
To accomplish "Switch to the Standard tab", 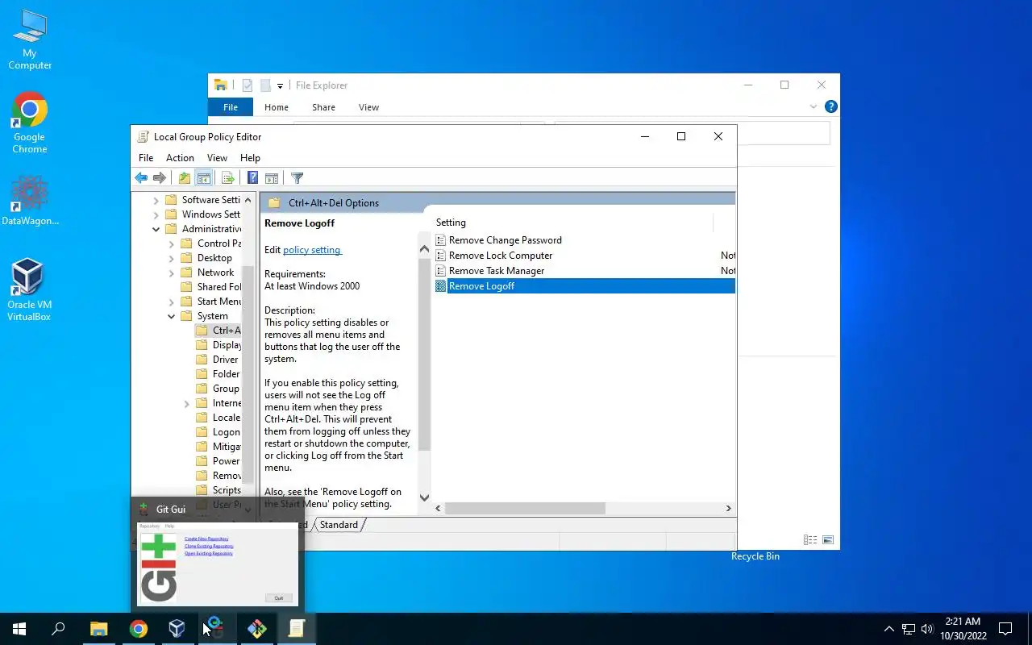I will tap(339, 525).
